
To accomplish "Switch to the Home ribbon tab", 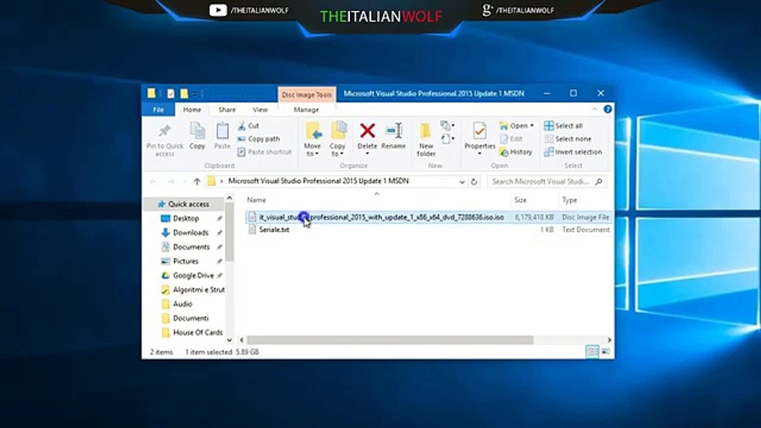I will coord(192,109).
